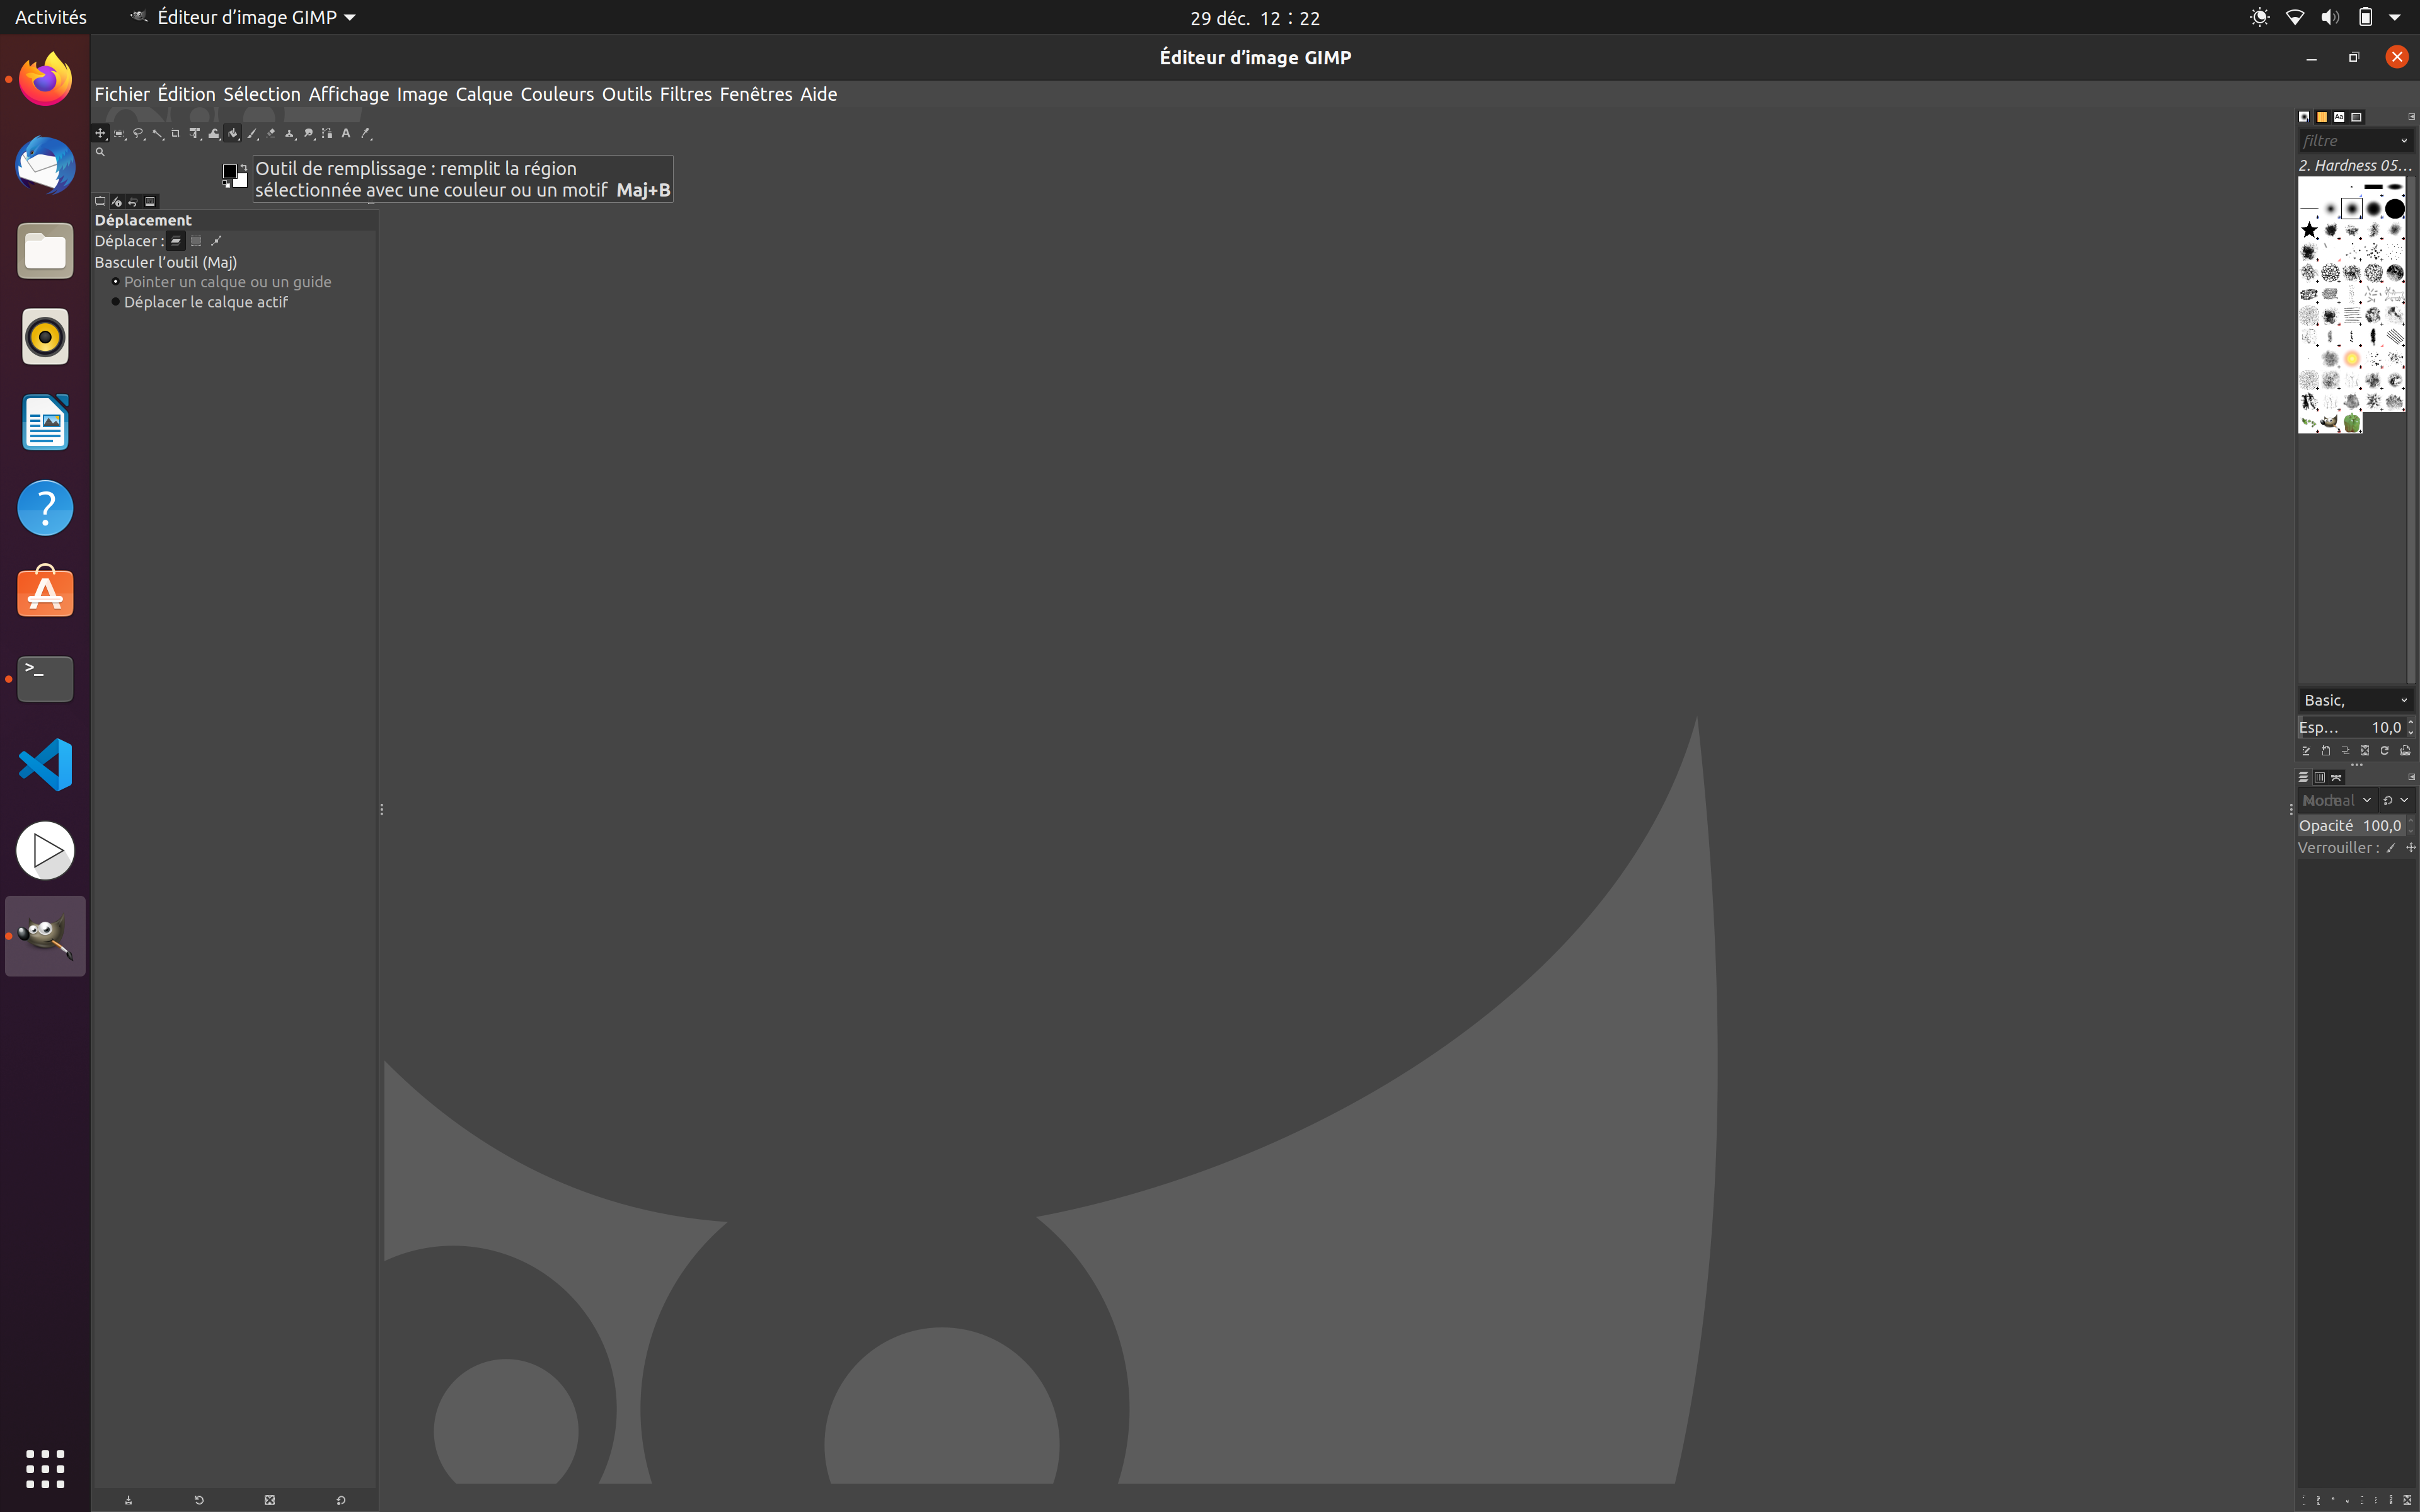Click the black foreground color swatch
The image size is (2420, 1512).
click(x=230, y=171)
